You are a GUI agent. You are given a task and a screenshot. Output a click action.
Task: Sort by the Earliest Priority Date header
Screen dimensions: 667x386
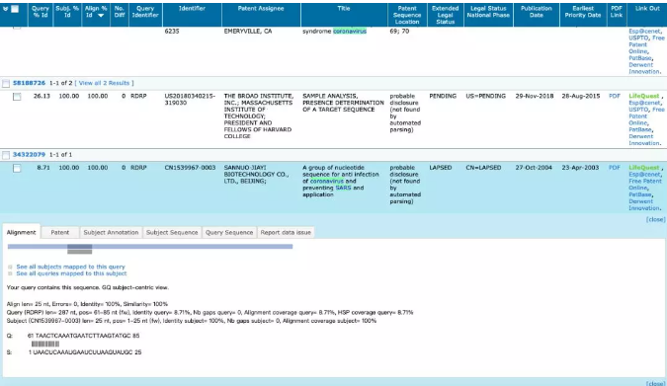(583, 12)
